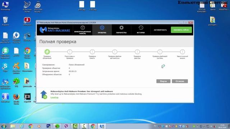Click the Проверка файловой системы step circle
Viewport: 230px width, 129px height.
pos(160,52)
